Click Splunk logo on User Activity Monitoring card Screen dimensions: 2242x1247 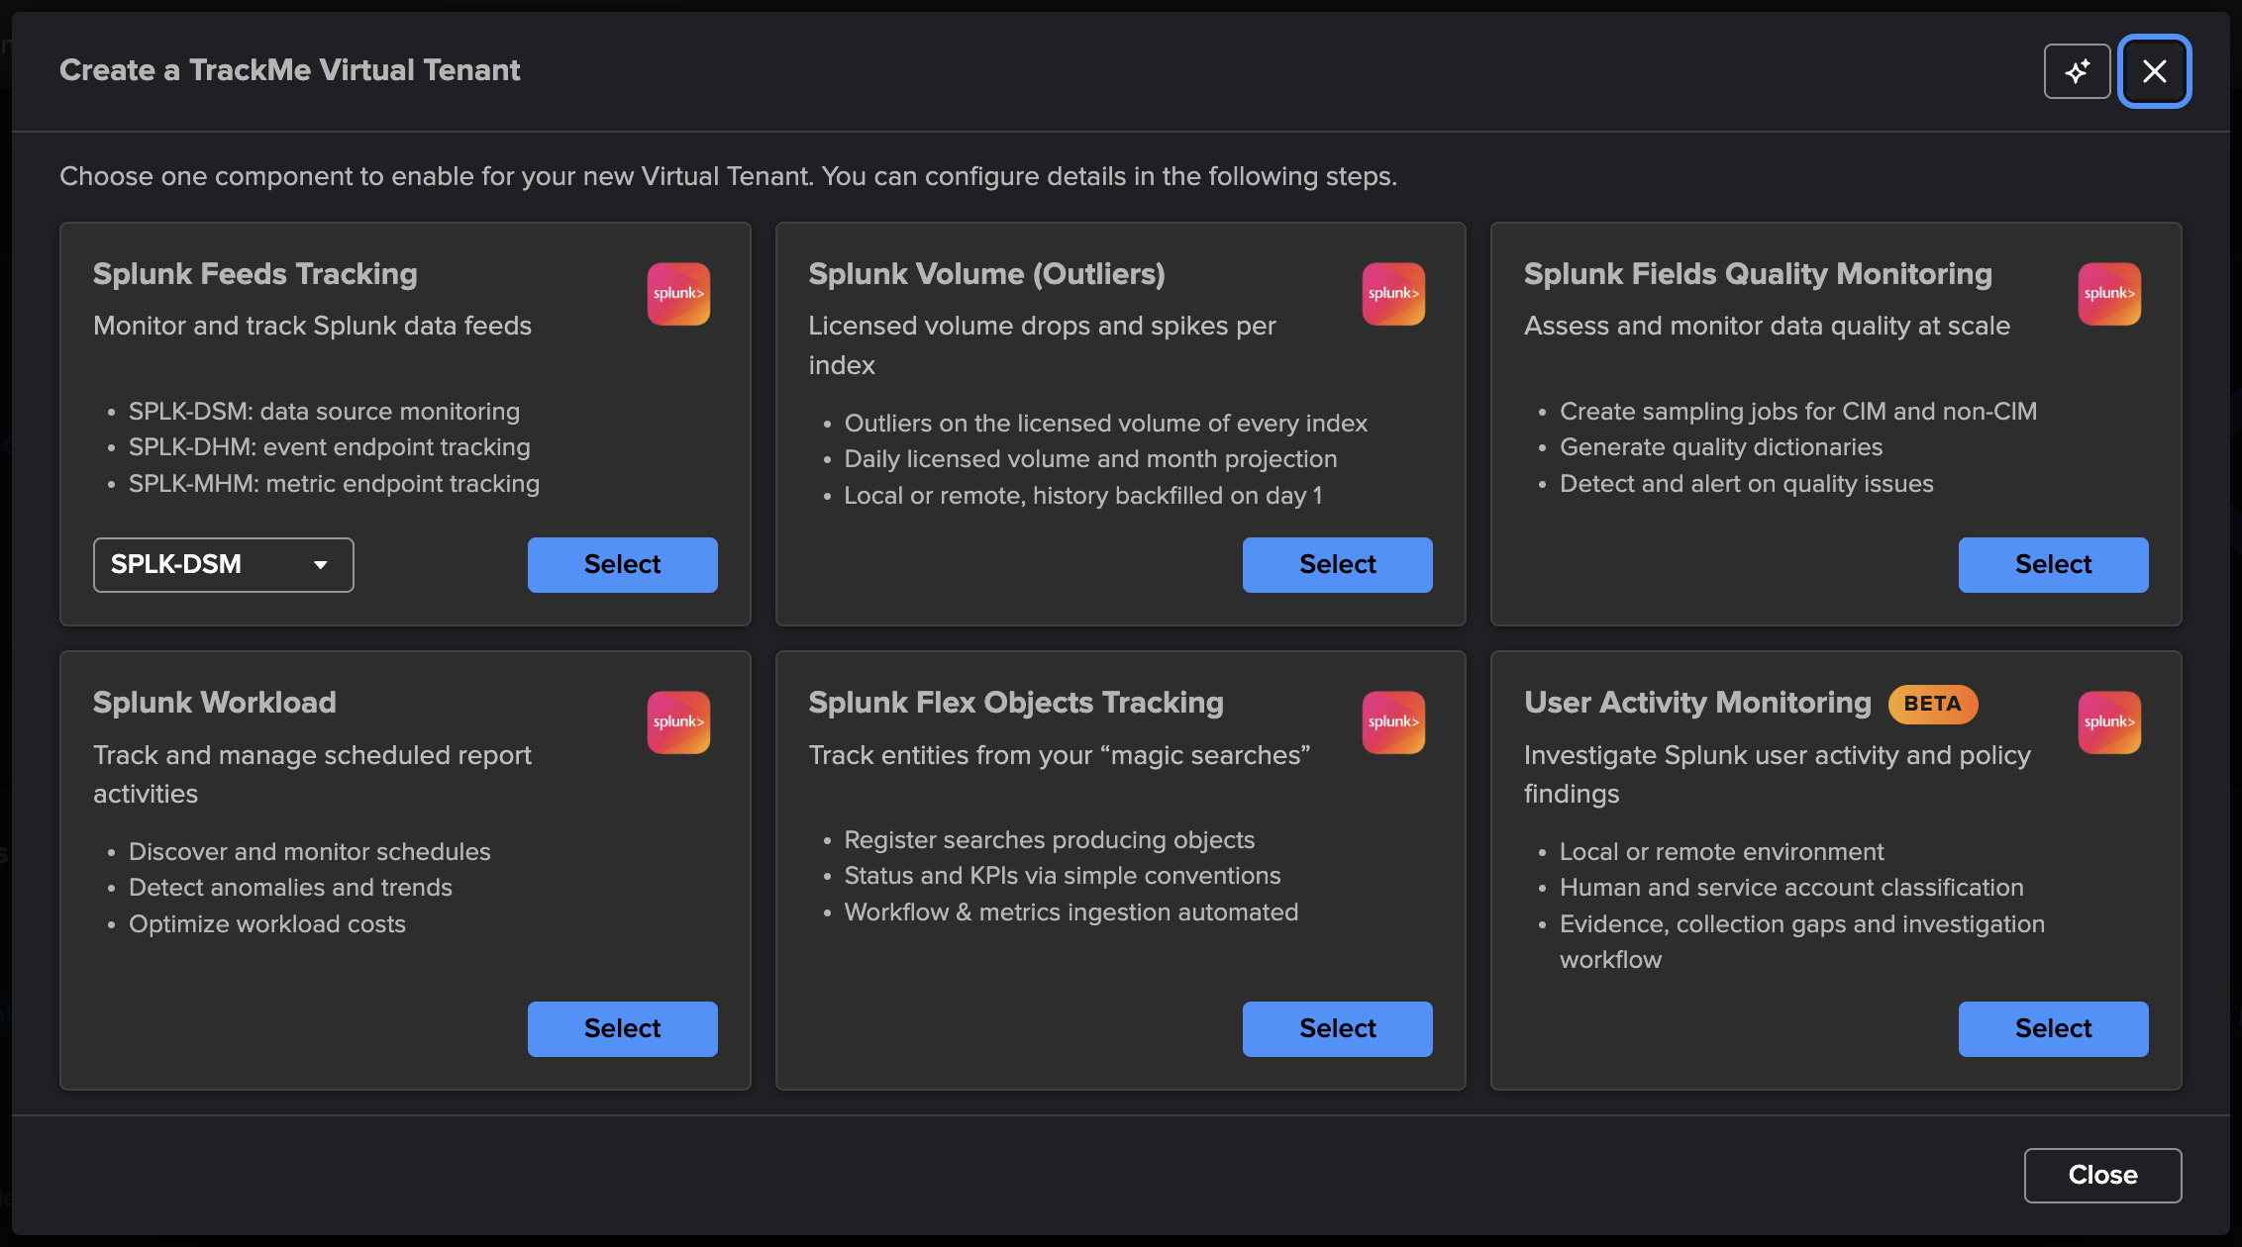pos(2109,722)
